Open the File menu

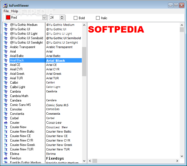click(6, 11)
